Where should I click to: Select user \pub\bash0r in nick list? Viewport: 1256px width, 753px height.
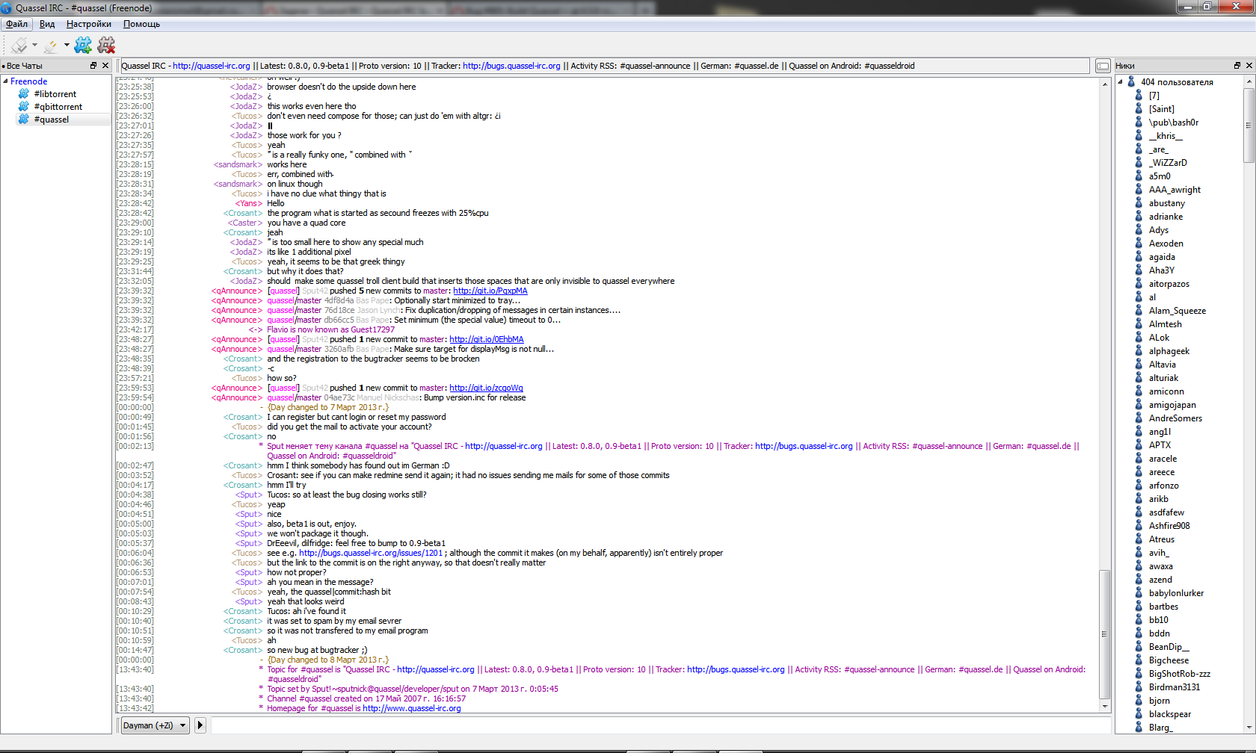pyautogui.click(x=1174, y=123)
